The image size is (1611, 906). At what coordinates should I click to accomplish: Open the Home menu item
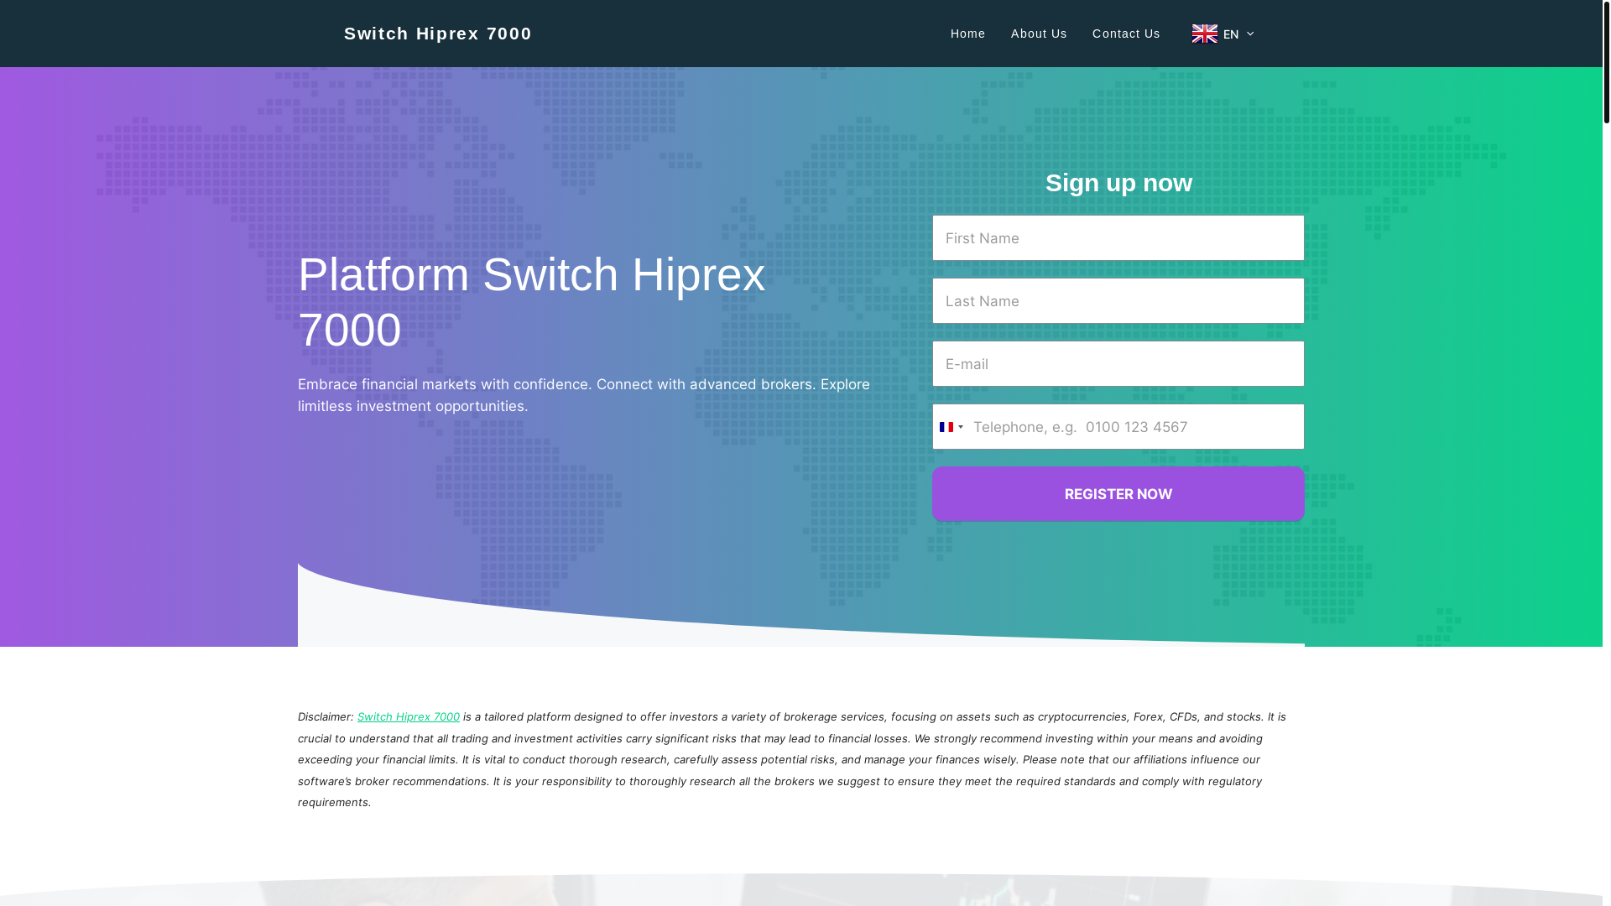pos(967,34)
